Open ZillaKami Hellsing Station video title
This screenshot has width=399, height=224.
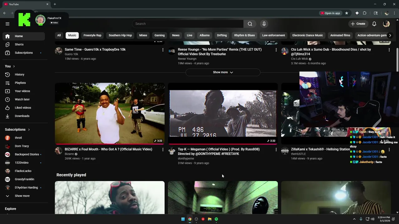pyautogui.click(x=320, y=149)
